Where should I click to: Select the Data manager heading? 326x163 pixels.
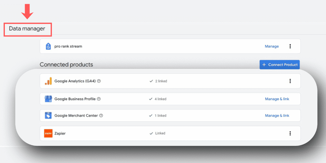click(27, 28)
